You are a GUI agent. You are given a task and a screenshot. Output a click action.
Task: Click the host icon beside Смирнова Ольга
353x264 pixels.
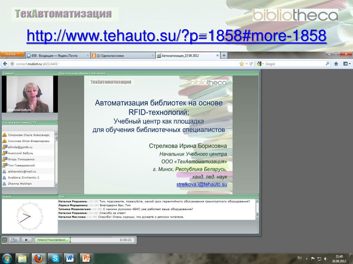click(4, 135)
